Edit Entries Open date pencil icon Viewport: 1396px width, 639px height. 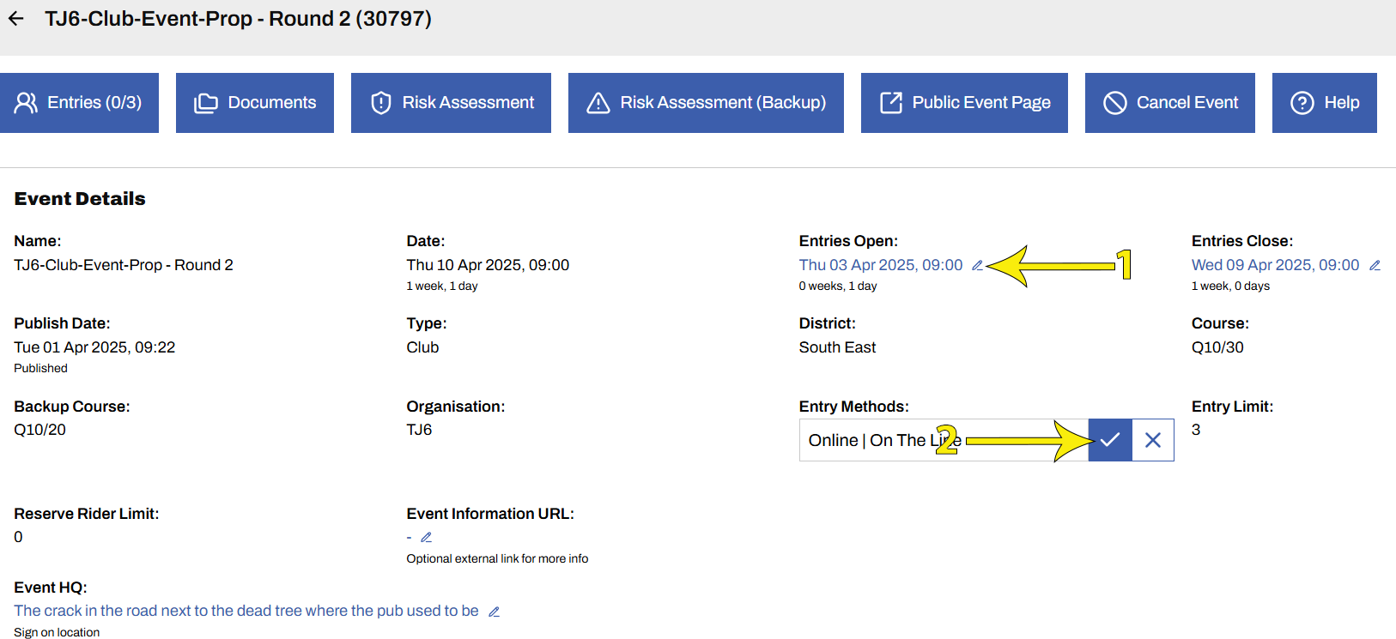[x=977, y=266]
